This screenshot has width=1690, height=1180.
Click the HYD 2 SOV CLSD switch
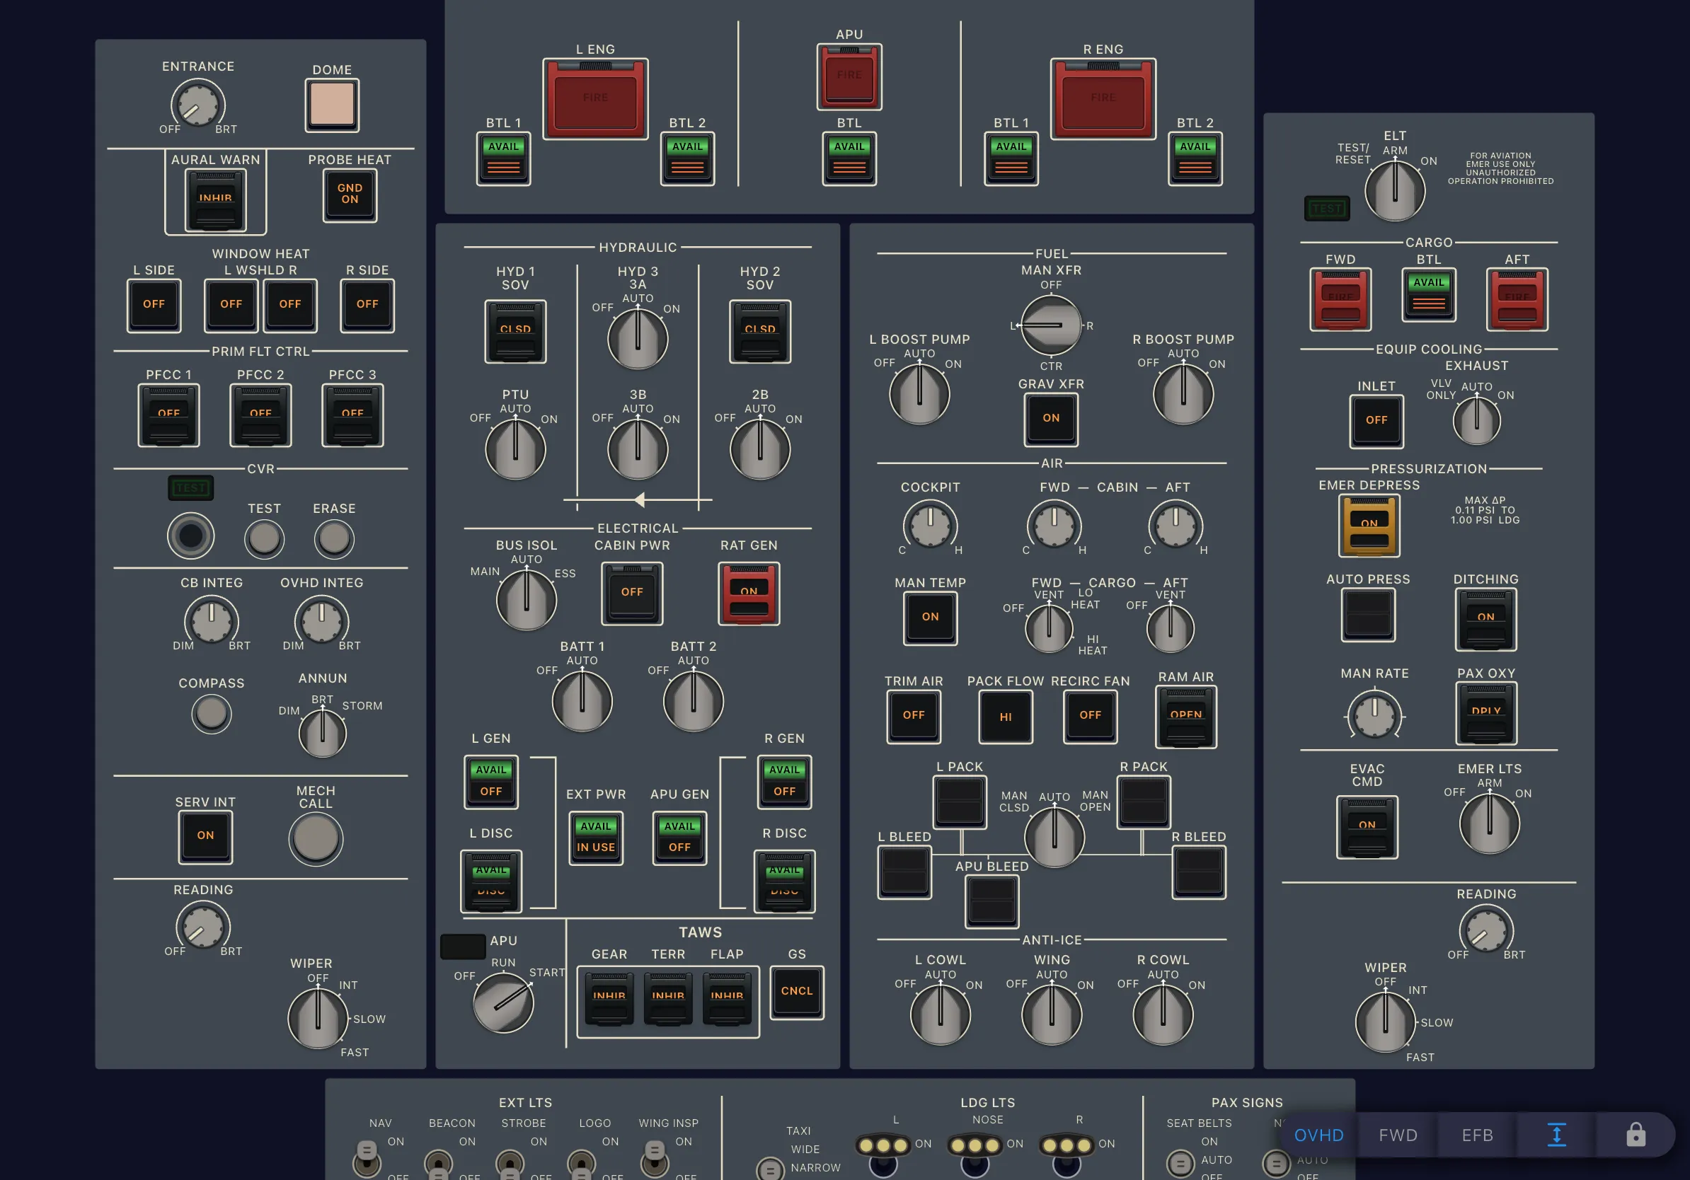(759, 331)
